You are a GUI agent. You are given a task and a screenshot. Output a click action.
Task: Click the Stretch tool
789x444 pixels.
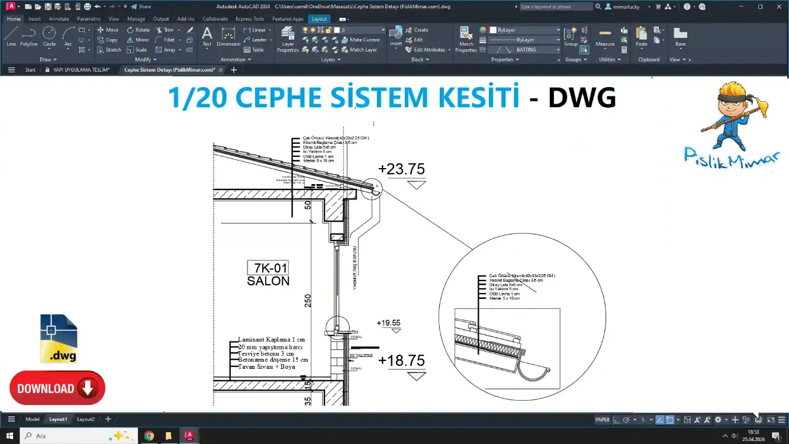coord(109,50)
